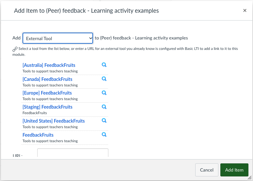Select the [United States] FeedbackFruits tool
The height and width of the screenshot is (181, 253).
(x=54, y=121)
